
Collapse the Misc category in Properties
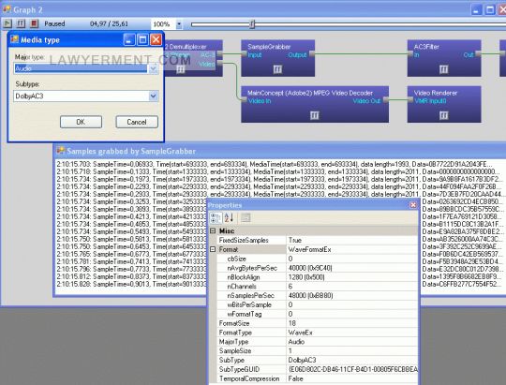[213, 230]
